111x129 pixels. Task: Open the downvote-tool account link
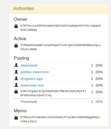(x=32, y=85)
